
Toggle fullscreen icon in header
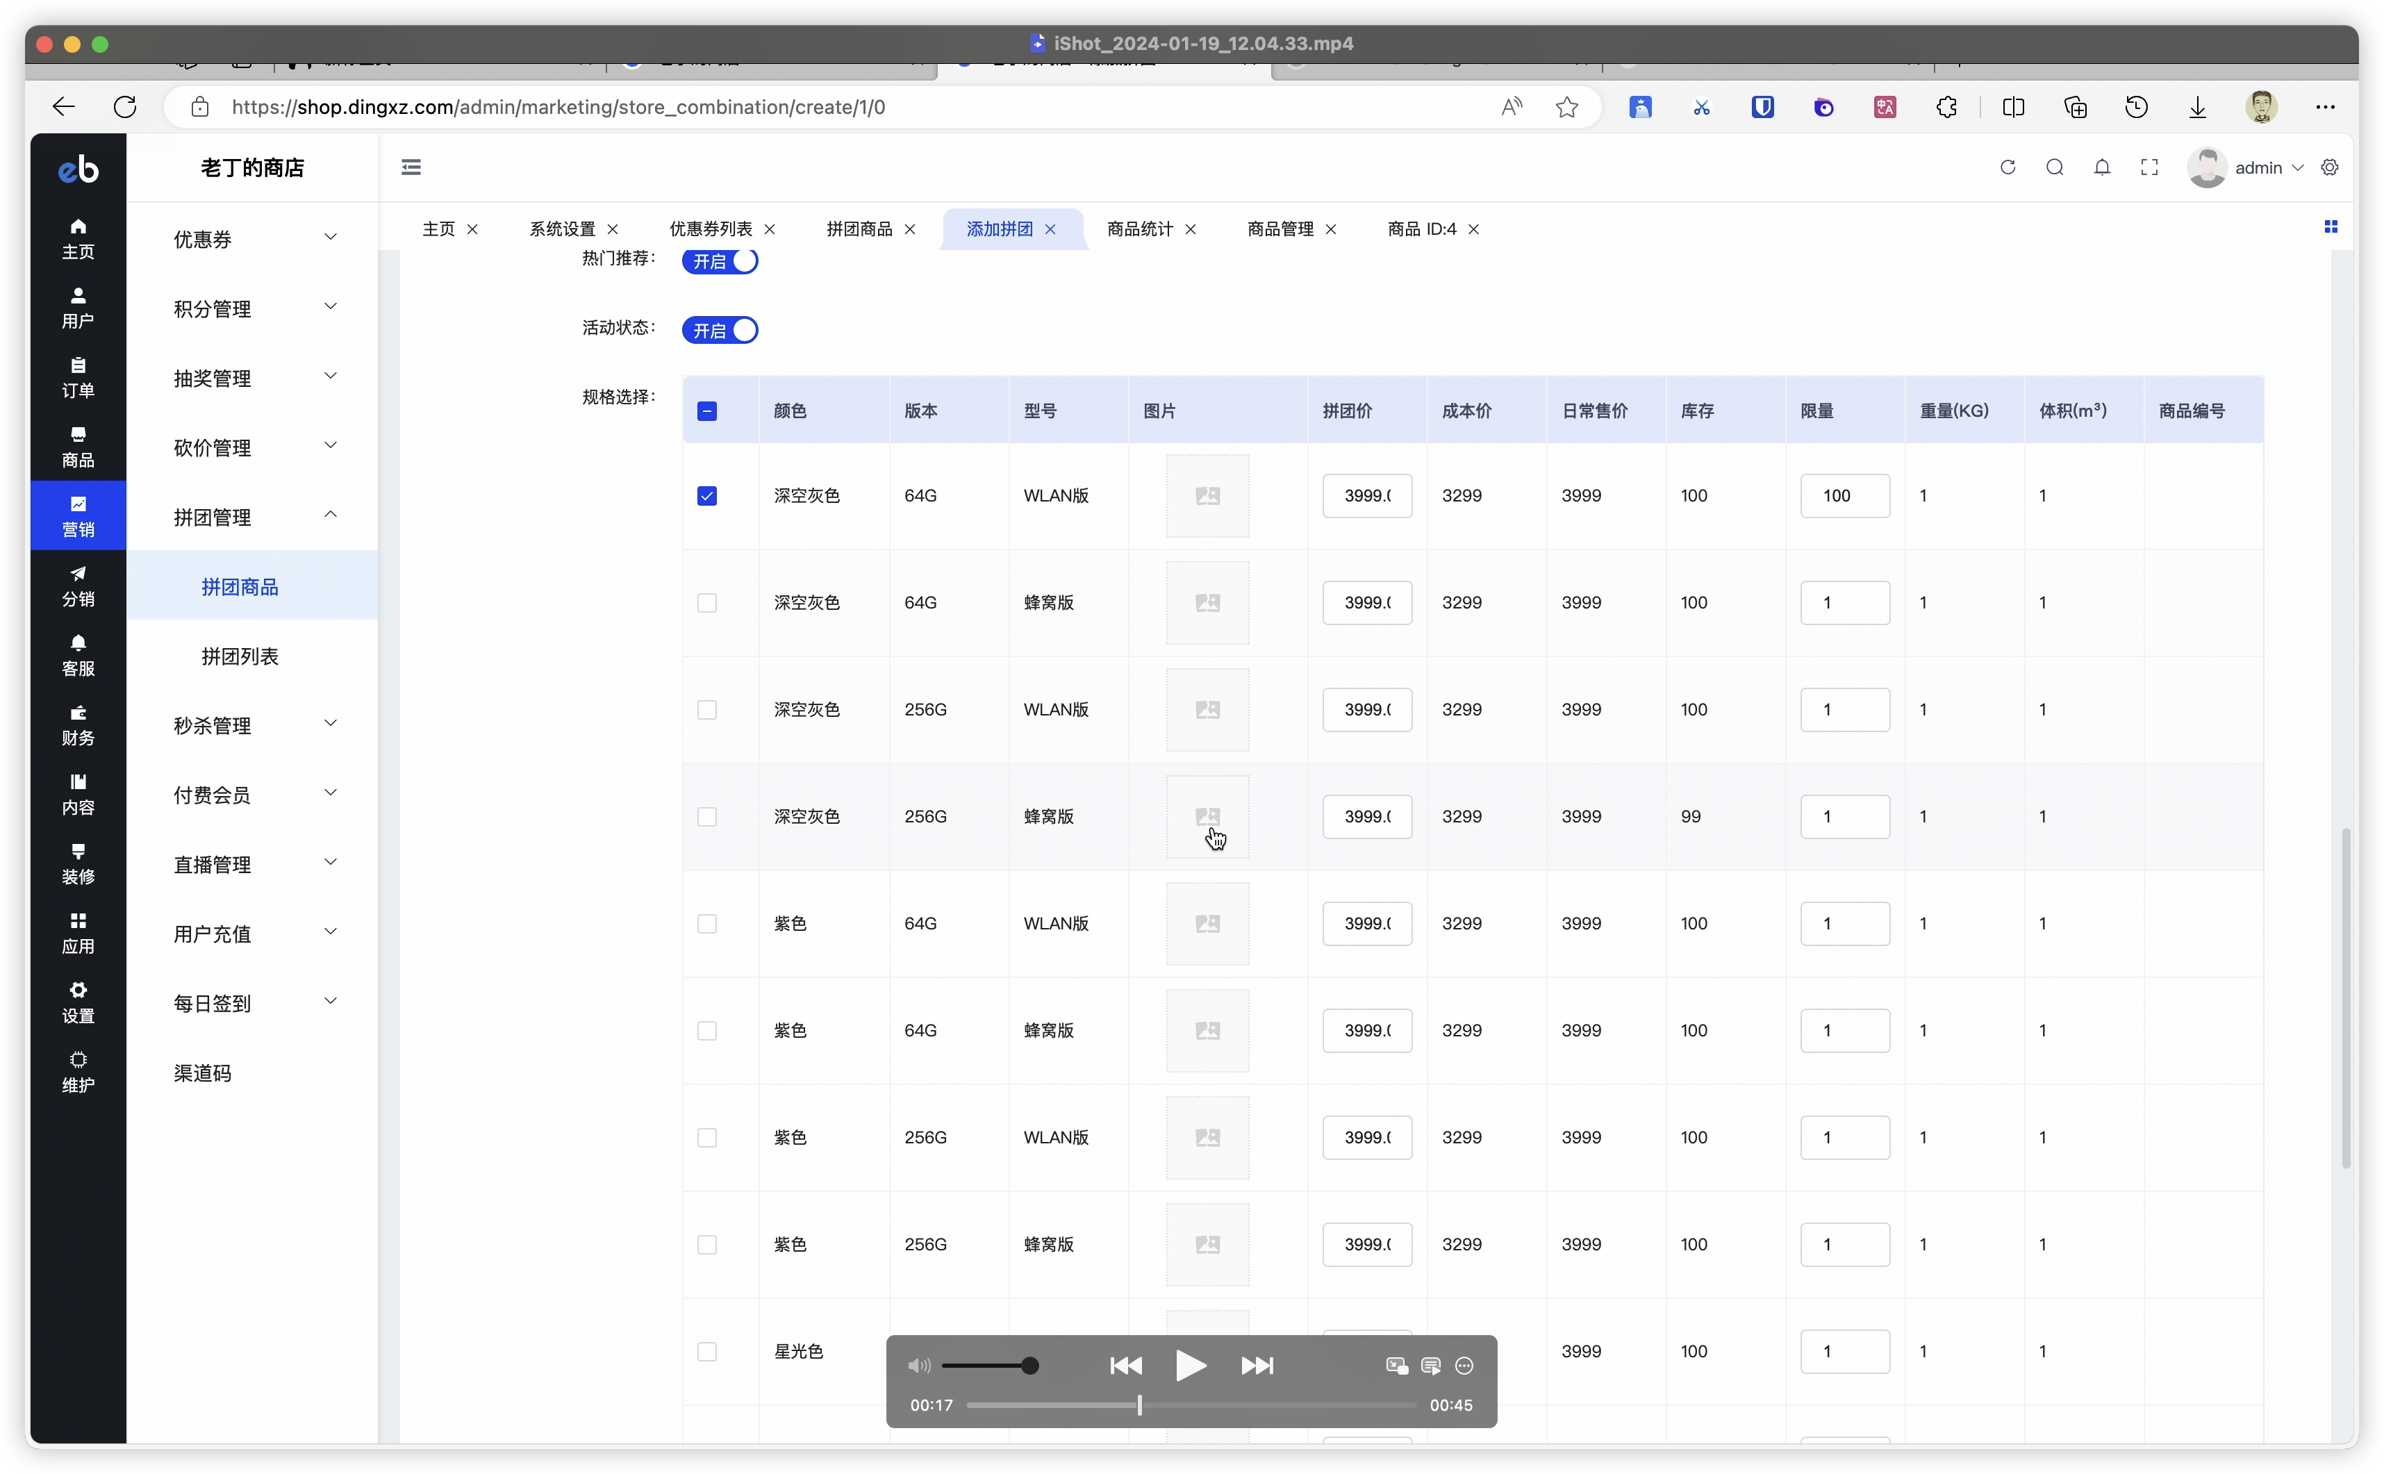[2149, 167]
